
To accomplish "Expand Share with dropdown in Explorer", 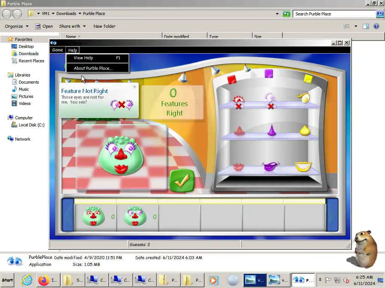I will tap(72, 26).
